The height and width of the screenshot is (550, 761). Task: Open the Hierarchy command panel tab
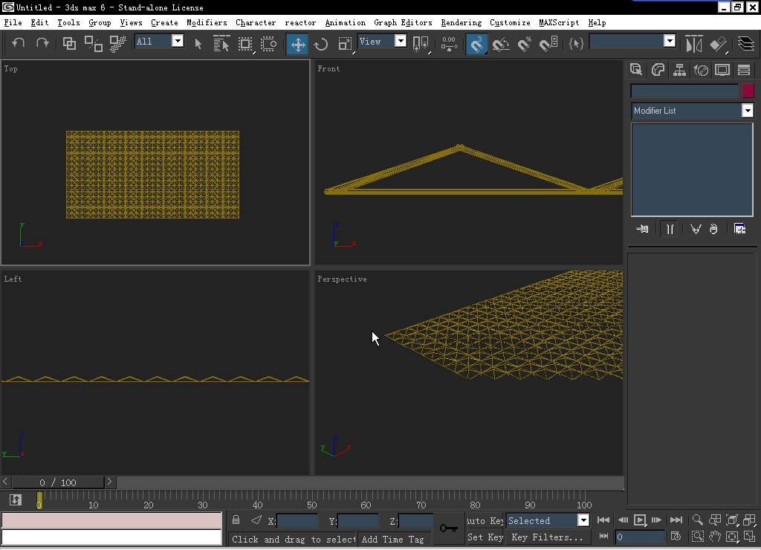point(679,70)
